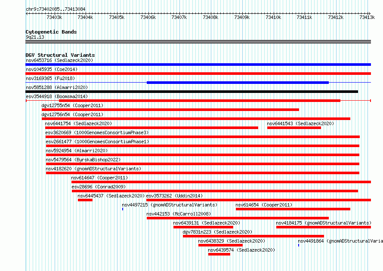Viewport: 383px width, 271px height.
Task: Click short red bar under nsv6445437
Action: pyautogui.click(x=85, y=200)
